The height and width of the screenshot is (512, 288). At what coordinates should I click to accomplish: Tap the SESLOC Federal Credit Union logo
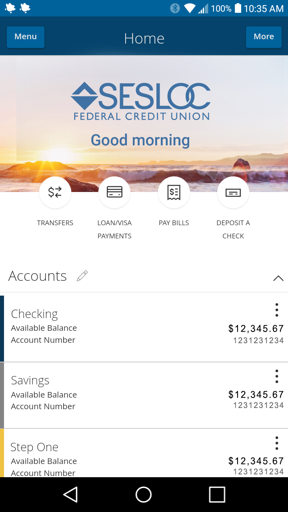[x=140, y=101]
